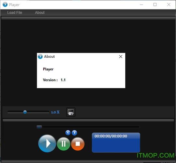The height and width of the screenshot is (163, 176).
Task: Step to previous frame with left arrow
Action: (x=68, y=133)
